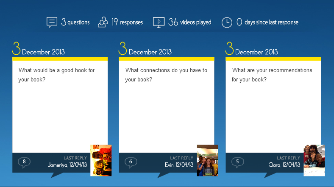Image resolution: width=334 pixels, height=187 pixels.
Task: Open Jameriya's video thumbnail
Action: (101, 160)
